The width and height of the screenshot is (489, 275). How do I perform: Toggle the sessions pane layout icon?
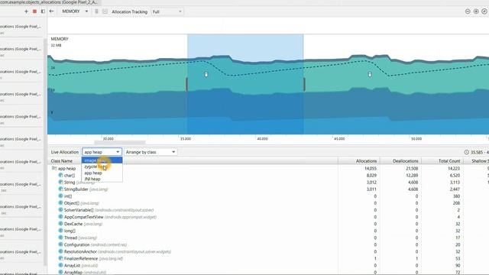(43, 11)
